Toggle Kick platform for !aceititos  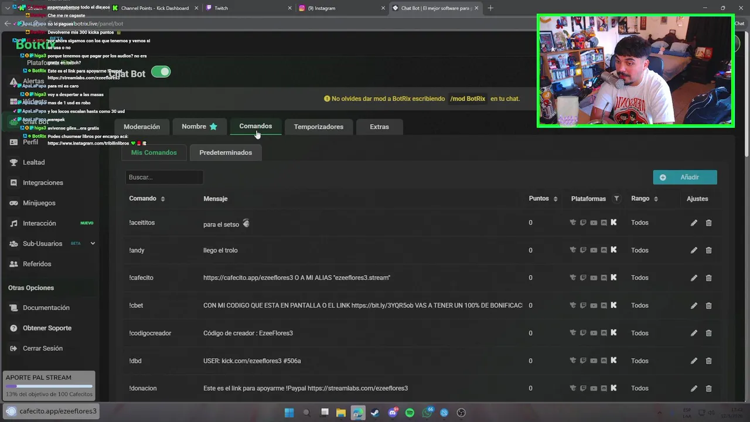coord(613,223)
